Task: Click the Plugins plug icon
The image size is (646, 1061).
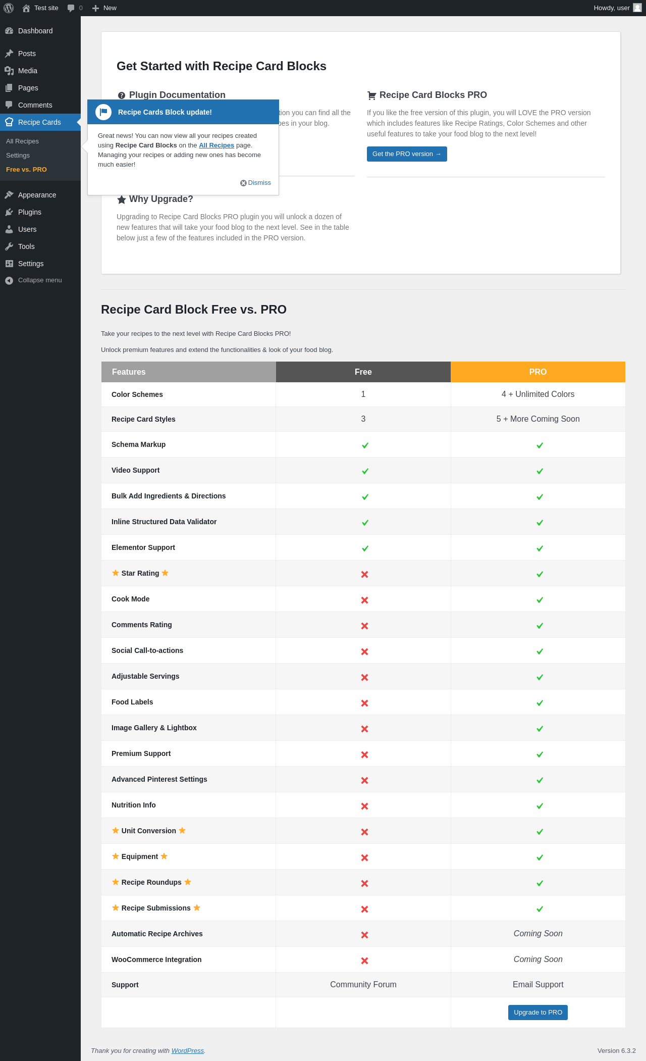Action: point(9,212)
